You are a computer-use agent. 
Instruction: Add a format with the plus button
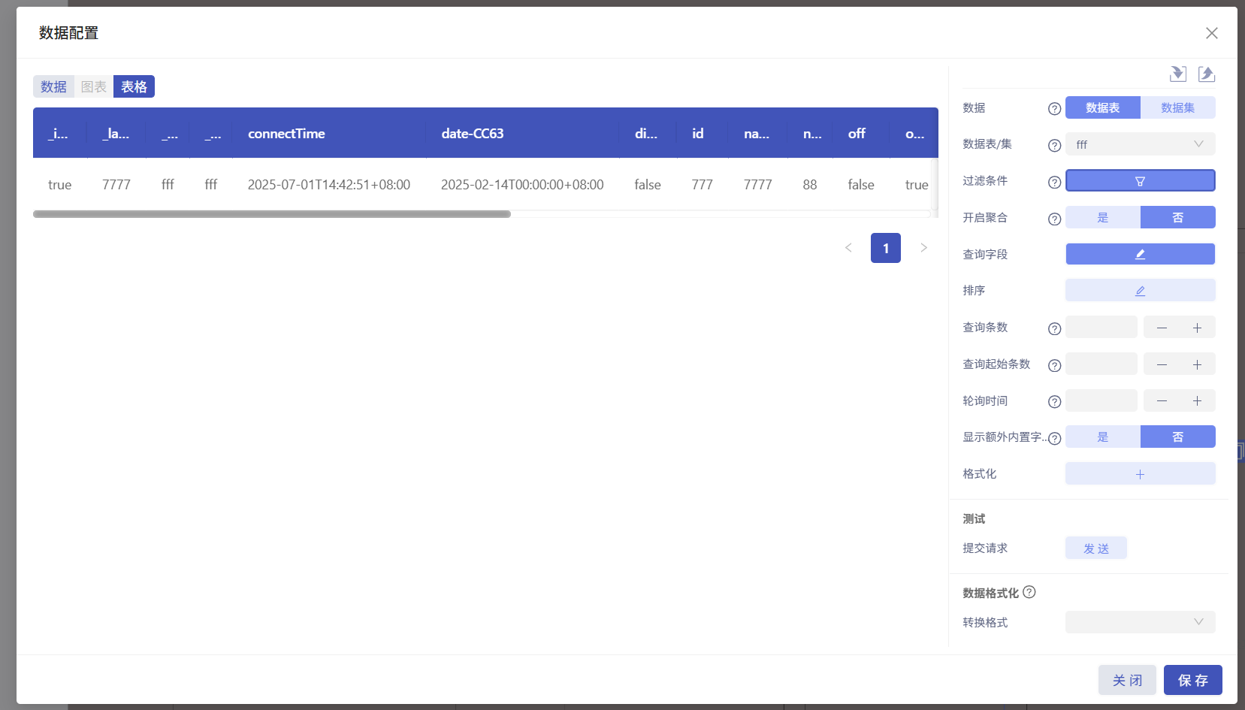click(x=1140, y=474)
